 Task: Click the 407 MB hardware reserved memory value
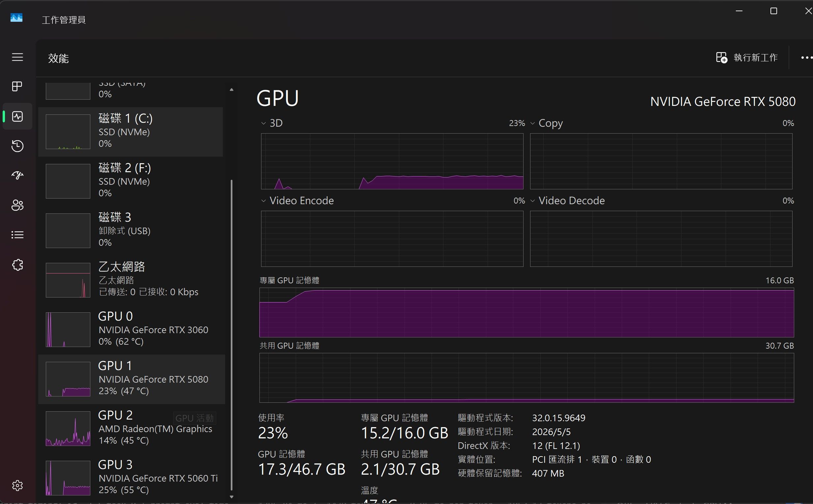(x=548, y=473)
